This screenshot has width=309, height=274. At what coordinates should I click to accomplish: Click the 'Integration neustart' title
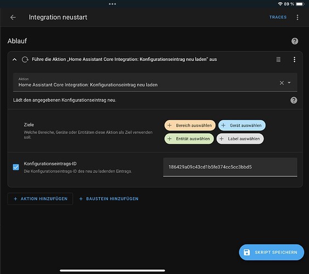pos(58,18)
